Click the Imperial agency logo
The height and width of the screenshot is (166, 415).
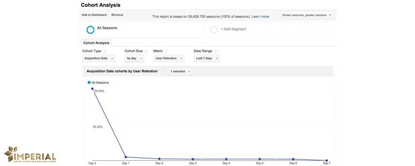coord(30,155)
